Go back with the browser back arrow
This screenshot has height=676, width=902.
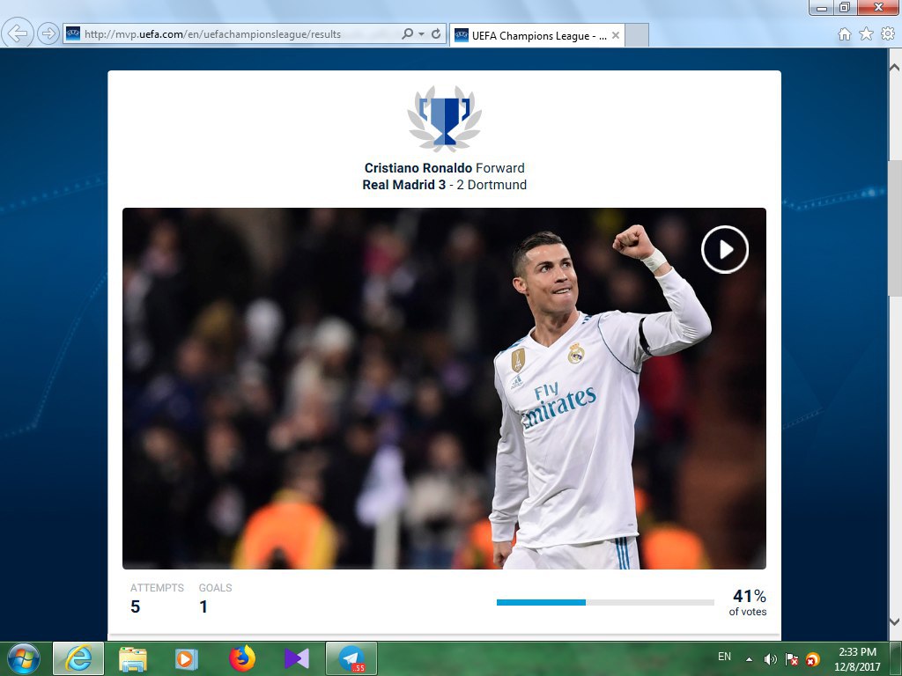[18, 33]
